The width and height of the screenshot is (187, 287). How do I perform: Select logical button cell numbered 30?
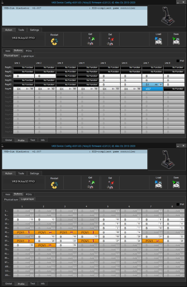(153, 228)
